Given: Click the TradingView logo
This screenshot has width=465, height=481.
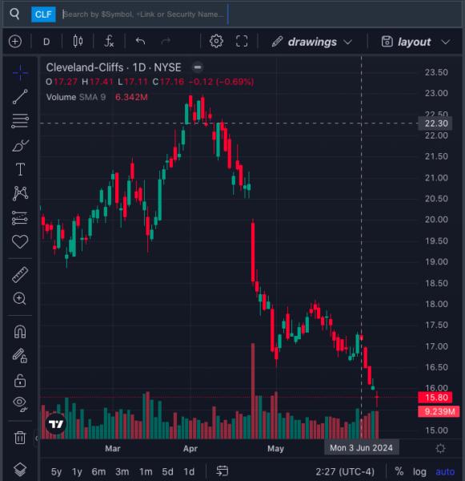Looking at the screenshot, I should pos(56,424).
